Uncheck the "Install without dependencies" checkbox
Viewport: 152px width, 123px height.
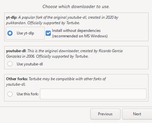point(48,33)
